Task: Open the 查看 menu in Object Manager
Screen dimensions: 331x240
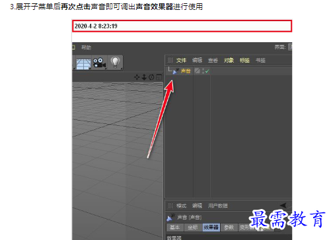Action: (x=213, y=60)
